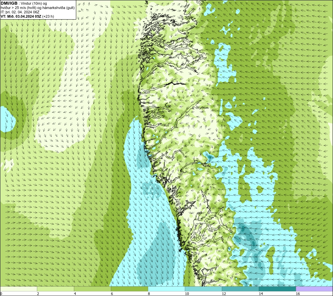Click the bold "DMI/IGB" title text
The width and height of the screenshot is (333, 296).
click(9, 3)
